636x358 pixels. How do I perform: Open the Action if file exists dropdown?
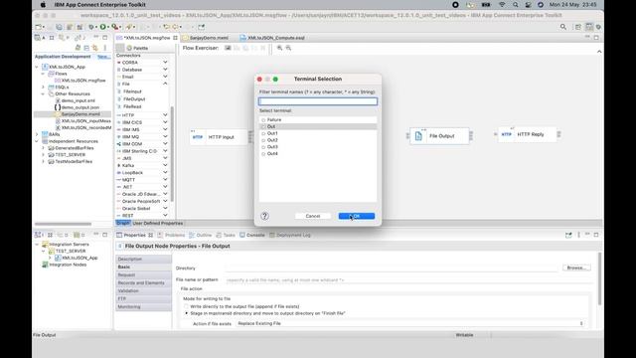tap(410, 323)
